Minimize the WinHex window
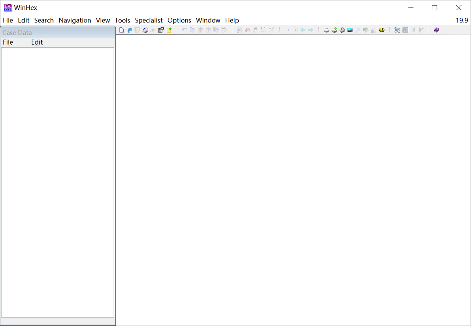This screenshot has width=471, height=326. pos(411,8)
